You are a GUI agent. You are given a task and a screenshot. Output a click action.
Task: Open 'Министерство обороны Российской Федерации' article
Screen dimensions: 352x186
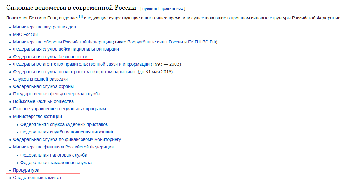pyautogui.click(x=62, y=42)
